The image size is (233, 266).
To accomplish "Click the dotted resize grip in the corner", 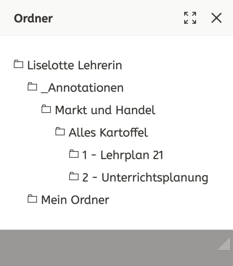I will [x=224, y=244].
